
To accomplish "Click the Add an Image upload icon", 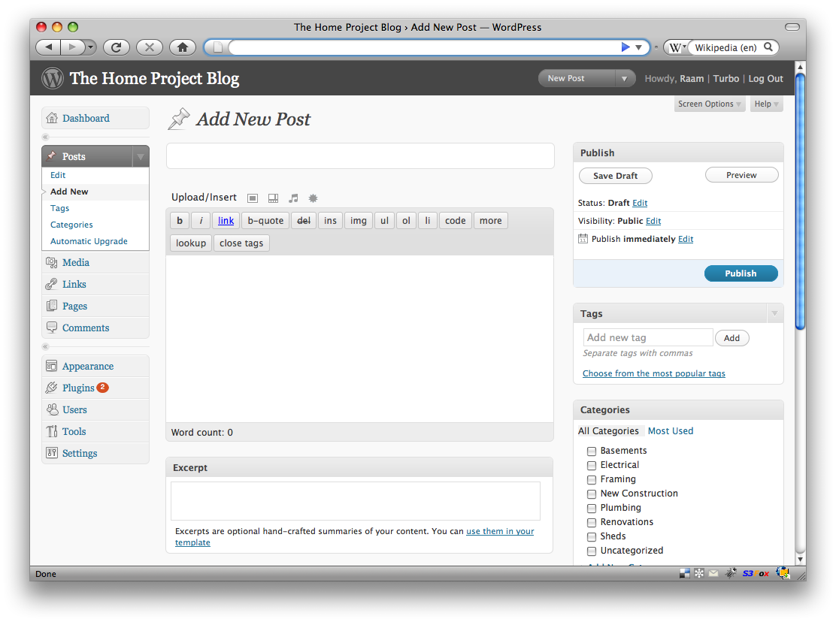I will (253, 198).
